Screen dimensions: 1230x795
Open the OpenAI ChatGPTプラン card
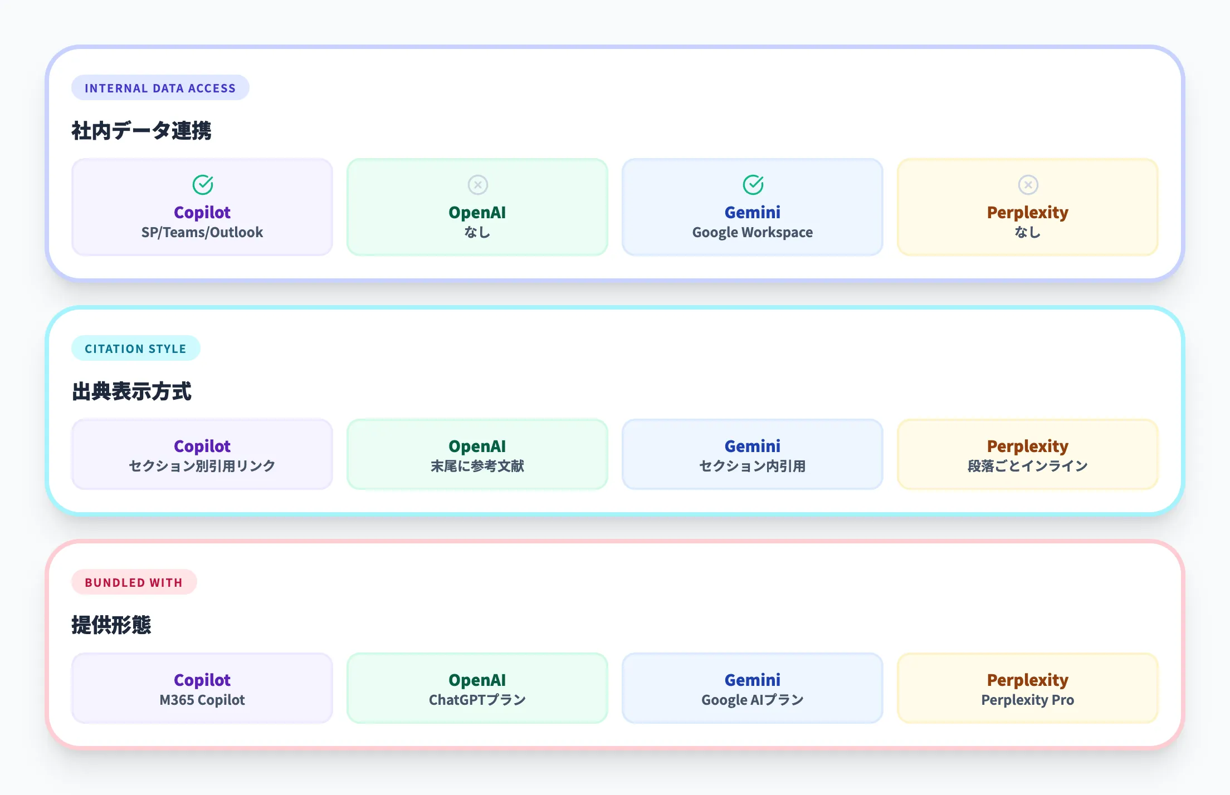477,689
